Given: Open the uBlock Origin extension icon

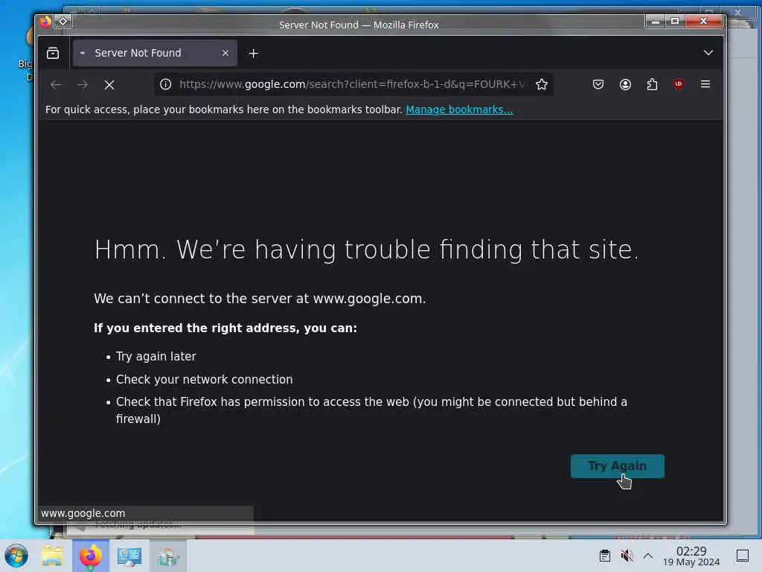Looking at the screenshot, I should click(679, 84).
